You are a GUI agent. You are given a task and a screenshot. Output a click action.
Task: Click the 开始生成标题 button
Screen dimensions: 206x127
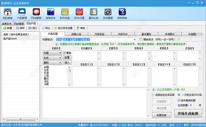point(188,114)
